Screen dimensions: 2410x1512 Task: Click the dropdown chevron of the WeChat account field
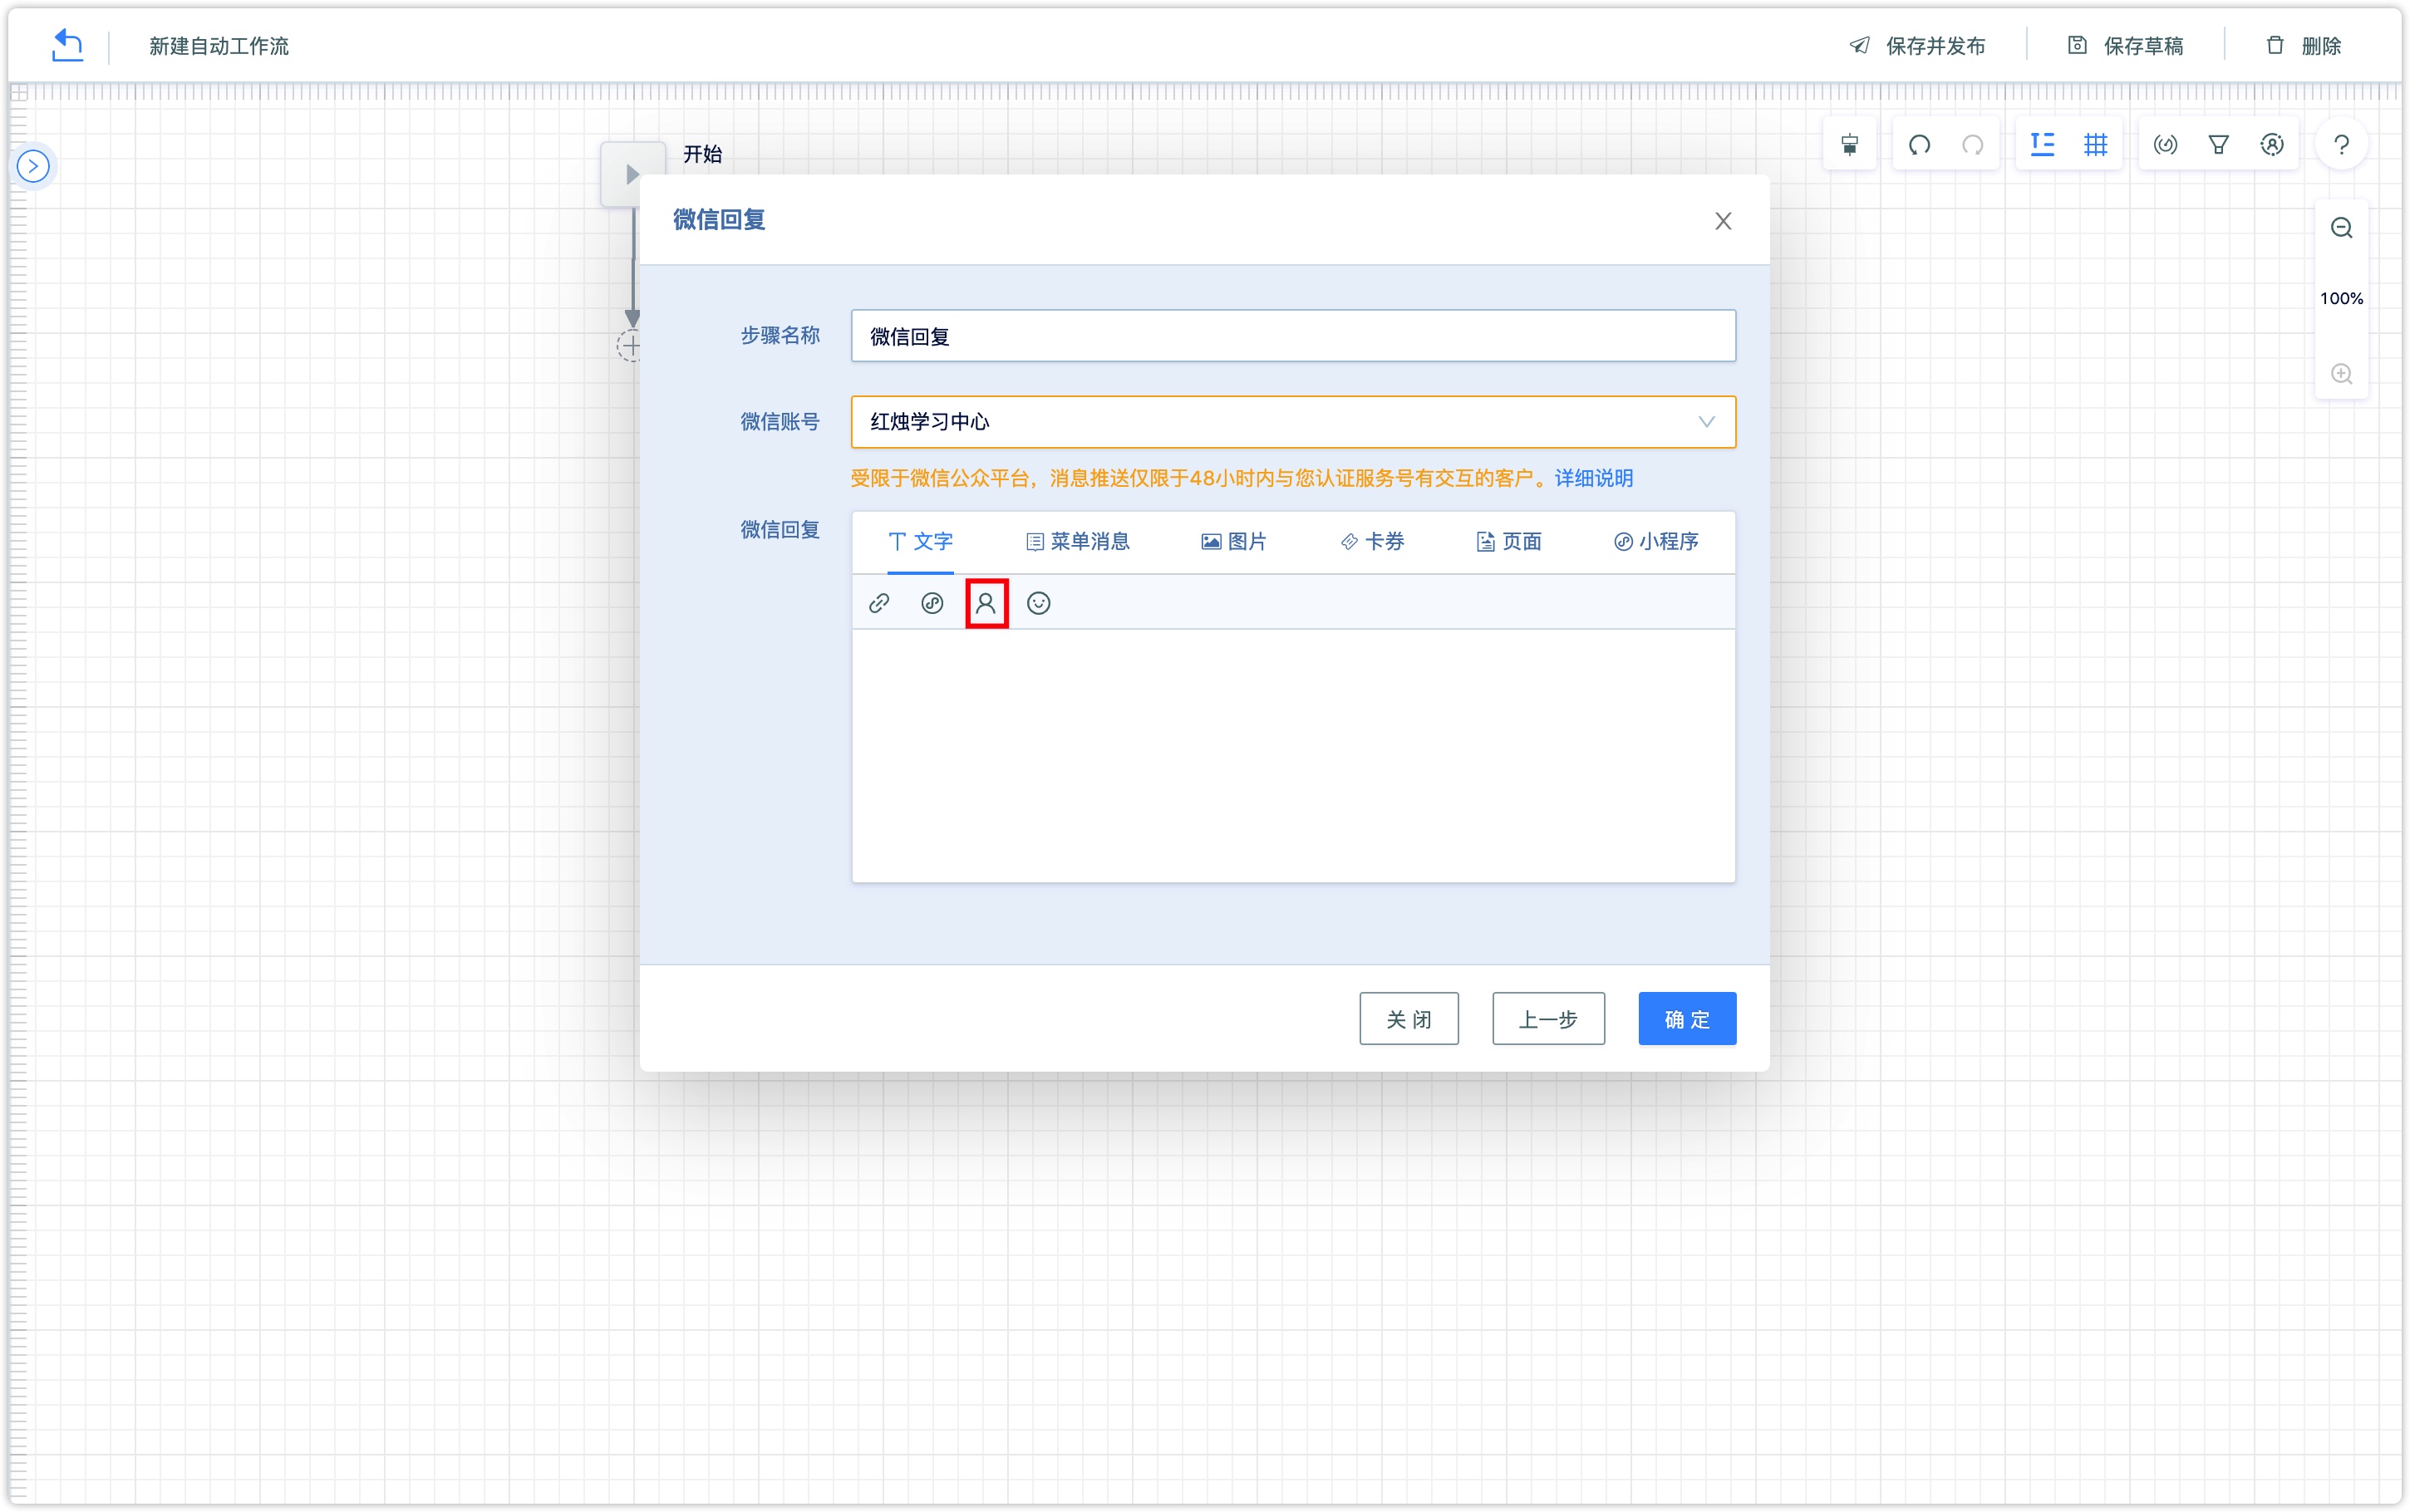[1706, 422]
